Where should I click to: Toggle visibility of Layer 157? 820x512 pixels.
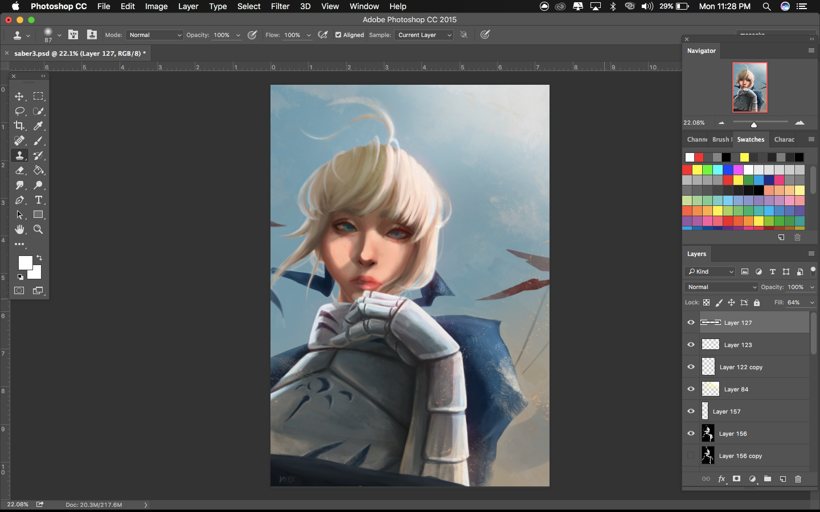pyautogui.click(x=691, y=411)
